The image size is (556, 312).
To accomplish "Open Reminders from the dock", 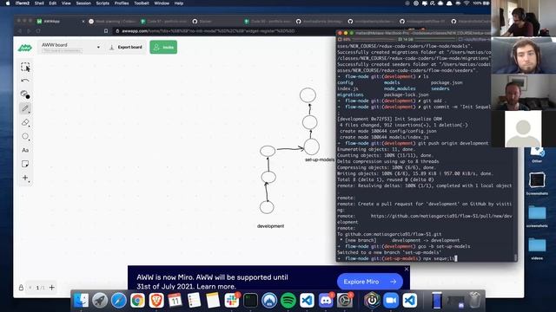I will pos(194,301).
